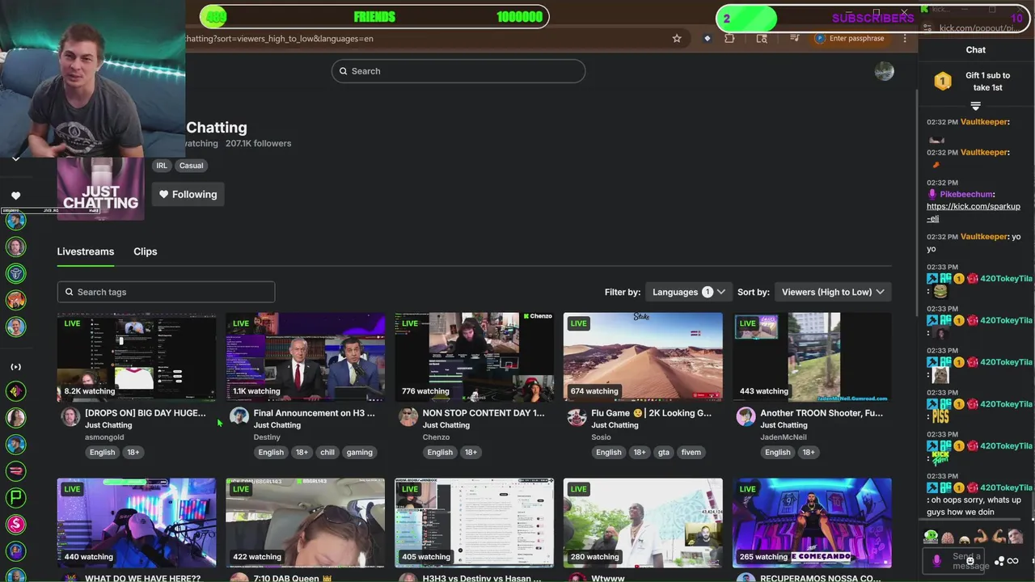
Task: Open Destiny's channel avatar
Action: (239, 416)
